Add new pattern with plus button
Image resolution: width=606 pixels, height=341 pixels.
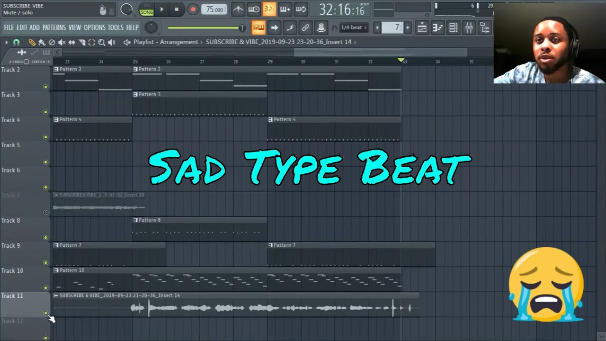[408, 27]
